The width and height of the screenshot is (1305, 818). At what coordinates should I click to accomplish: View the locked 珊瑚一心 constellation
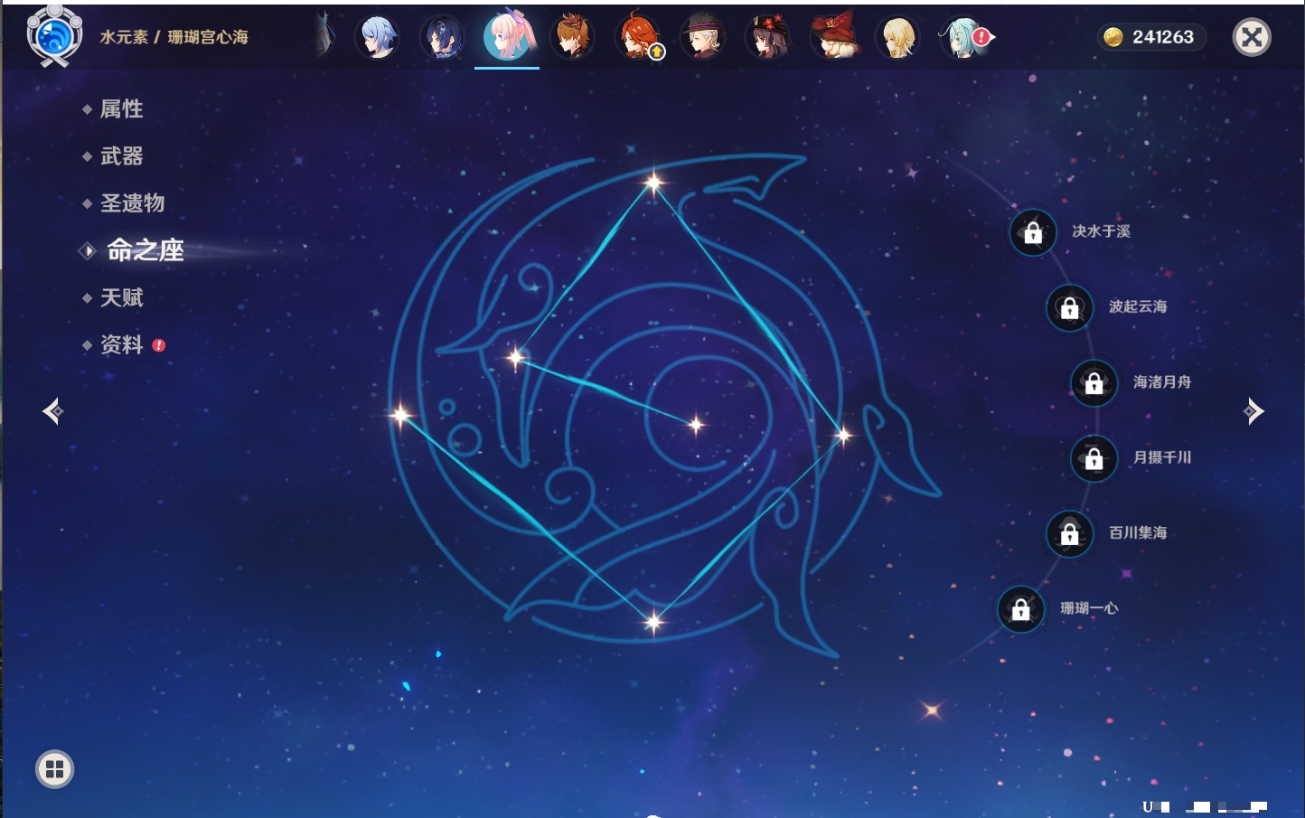[x=1020, y=609]
